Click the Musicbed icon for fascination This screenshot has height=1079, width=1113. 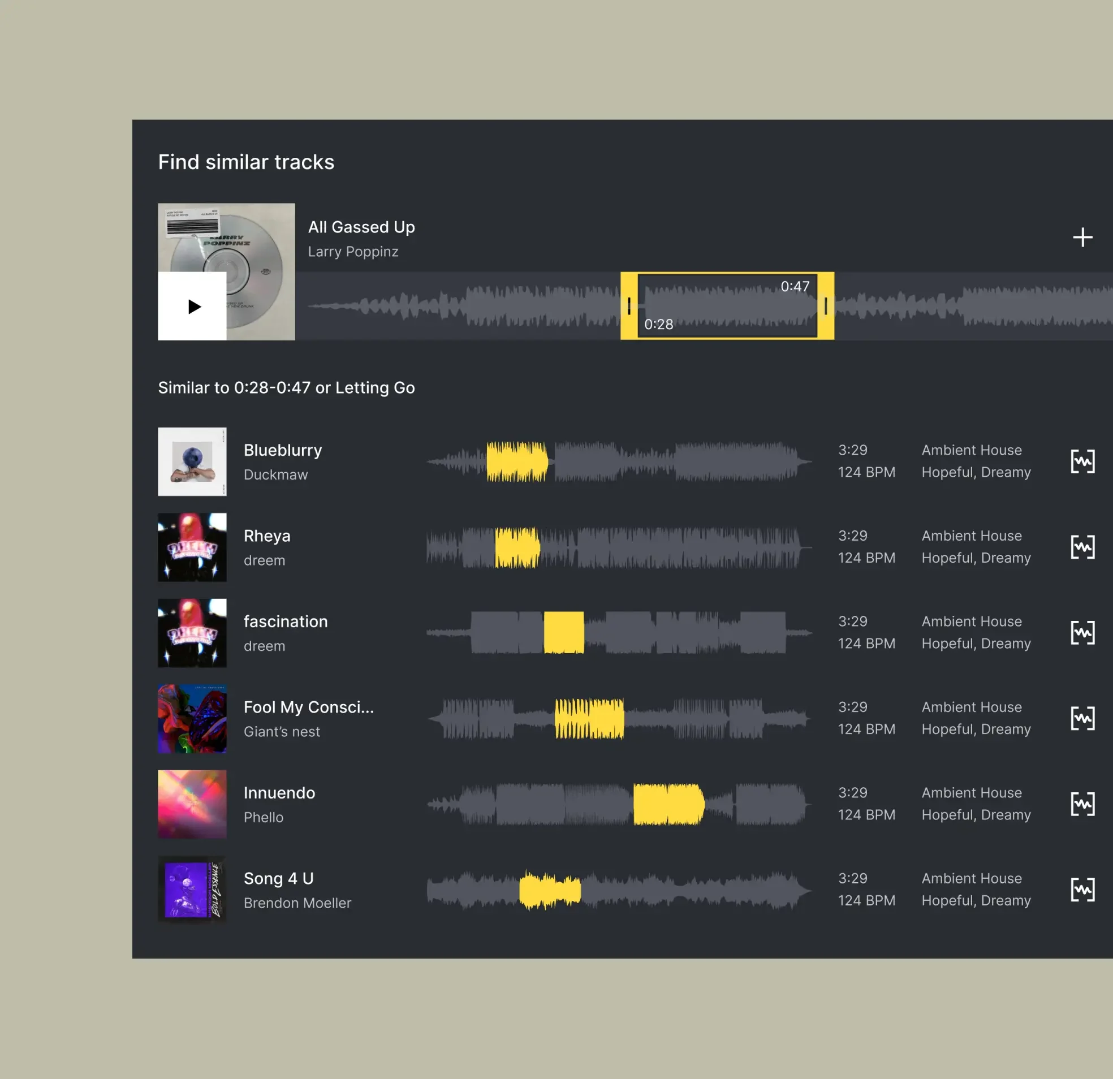(1081, 632)
